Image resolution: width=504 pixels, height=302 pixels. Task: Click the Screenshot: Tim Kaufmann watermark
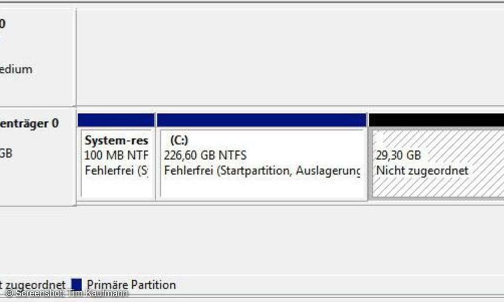click(67, 294)
